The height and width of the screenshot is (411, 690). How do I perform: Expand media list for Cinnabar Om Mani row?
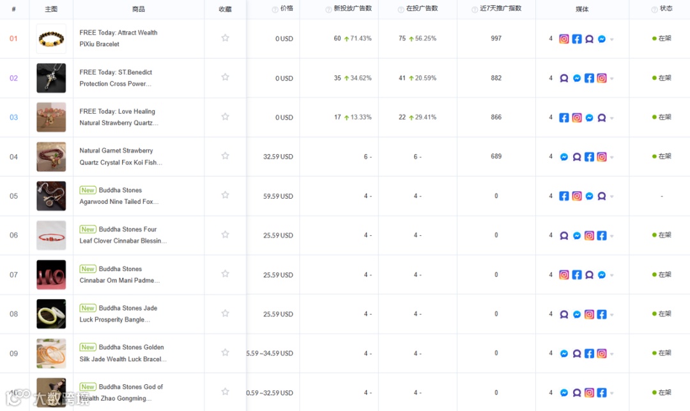coord(612,275)
